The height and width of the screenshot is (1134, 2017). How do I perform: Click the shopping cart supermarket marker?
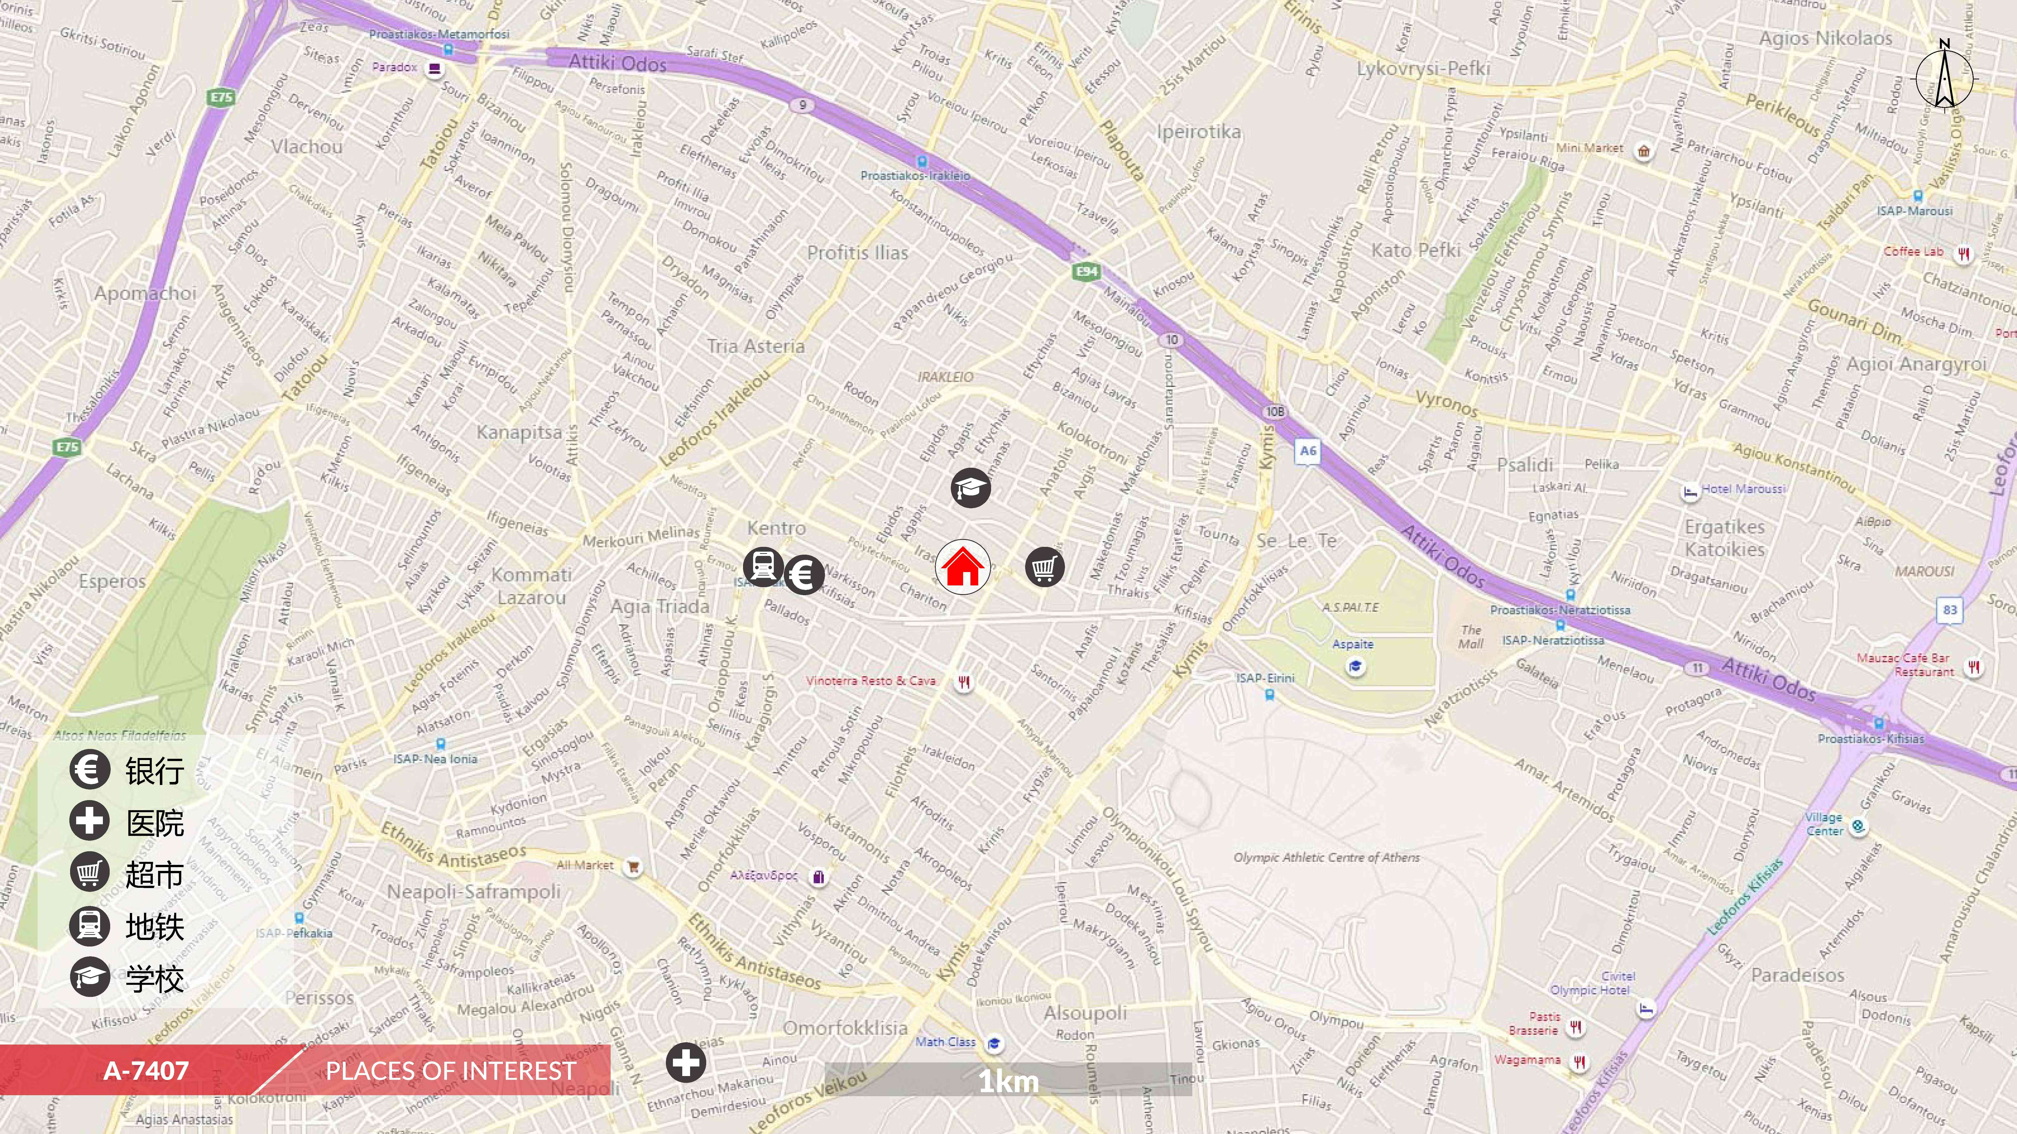coord(1045,568)
